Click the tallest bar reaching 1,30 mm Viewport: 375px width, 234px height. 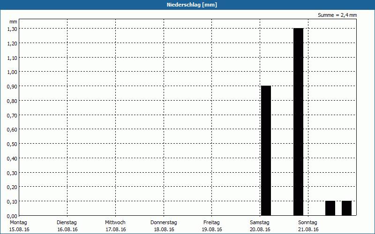[x=298, y=122]
